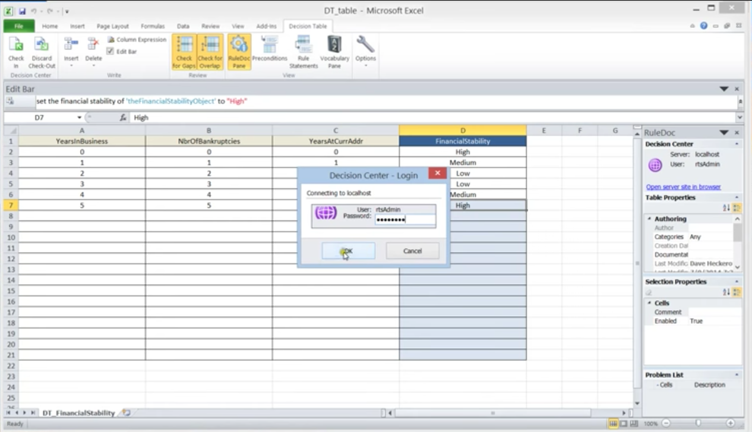
Task: Open the Edit Bar pane menu arrow
Action: point(724,89)
